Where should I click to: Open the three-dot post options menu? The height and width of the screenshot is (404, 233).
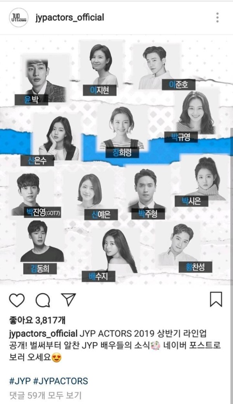[x=217, y=17]
